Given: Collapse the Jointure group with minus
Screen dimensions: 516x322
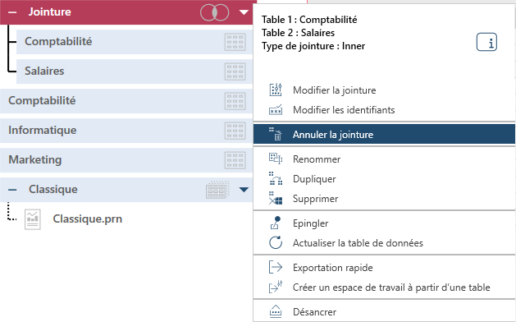Looking at the screenshot, I should [12, 12].
